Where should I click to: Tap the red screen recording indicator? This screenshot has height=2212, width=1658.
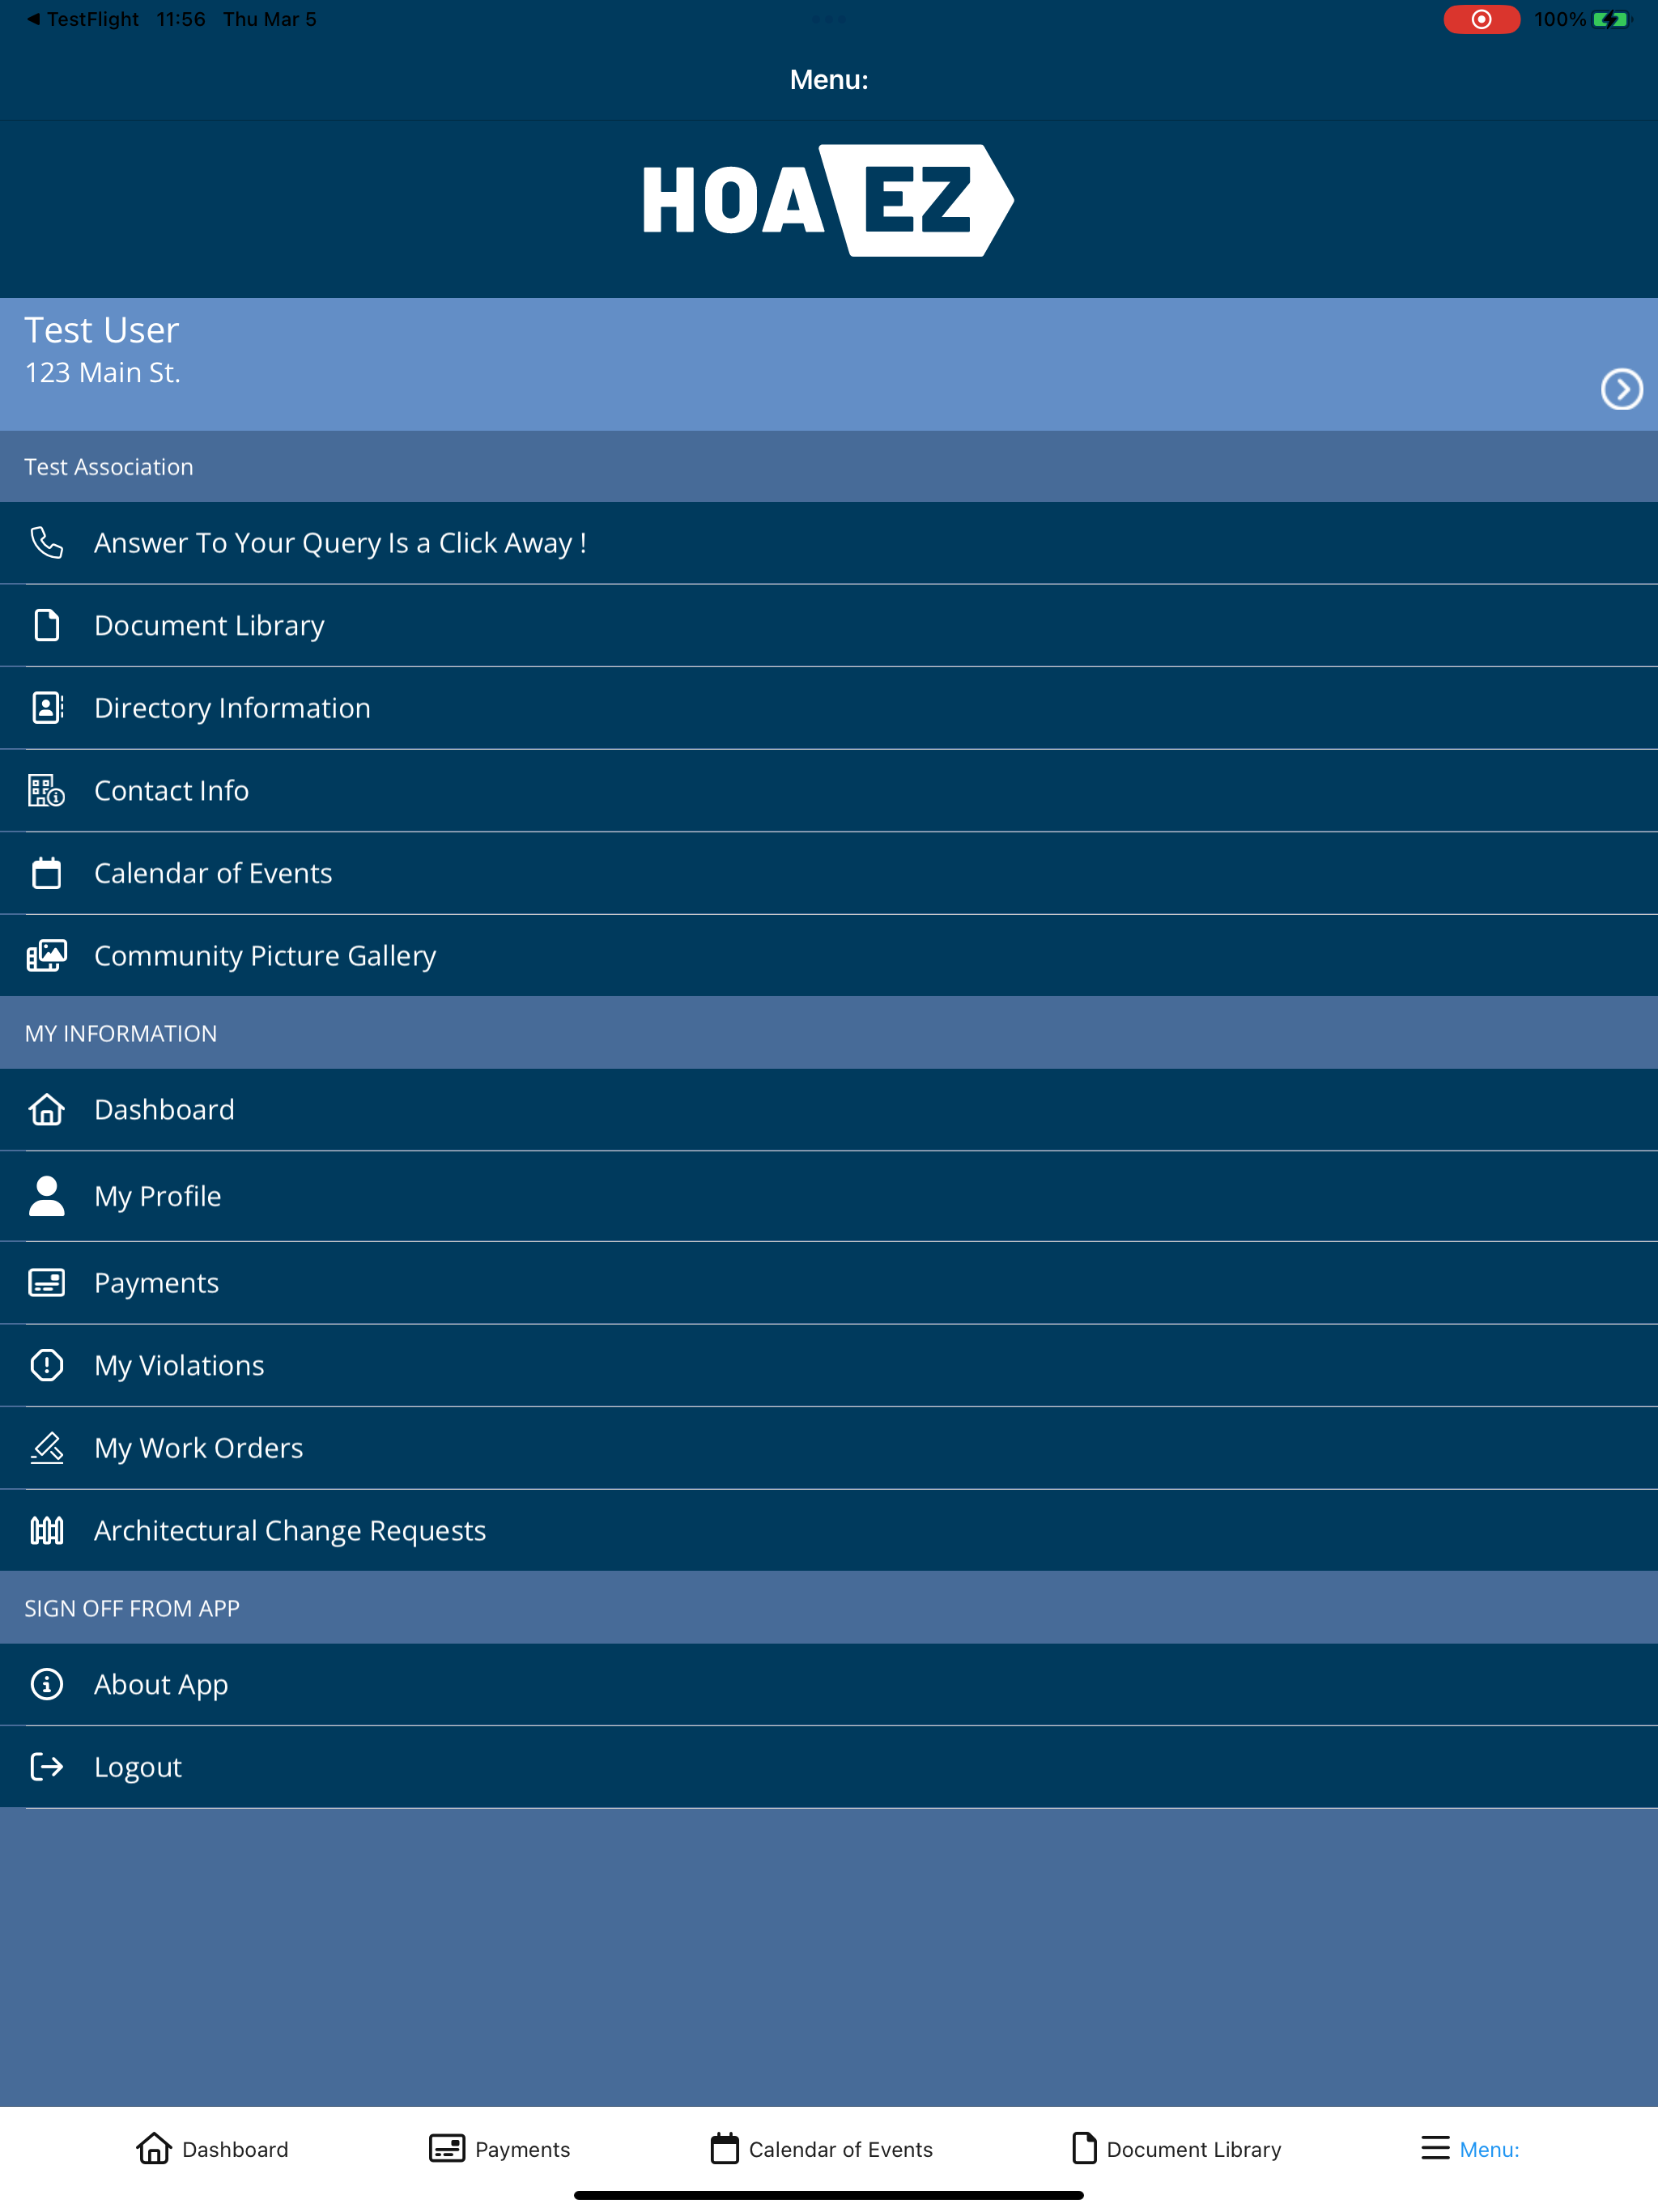[x=1482, y=19]
